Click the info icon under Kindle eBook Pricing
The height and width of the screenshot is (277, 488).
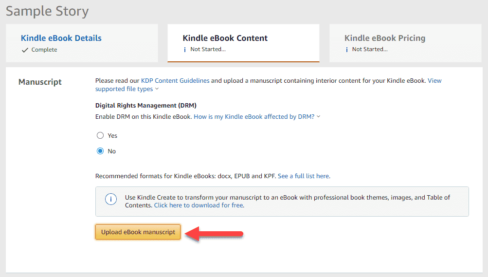[347, 50]
